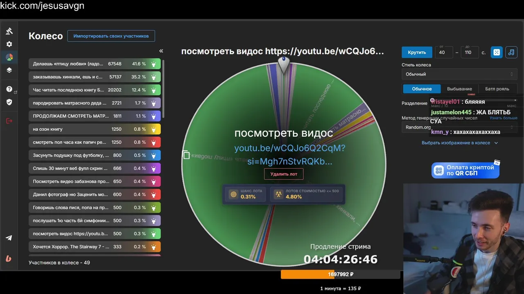This screenshot has height=294, width=524.
Task: Click 'Оплата криптой по QR СБП' banner
Action: tap(465, 170)
